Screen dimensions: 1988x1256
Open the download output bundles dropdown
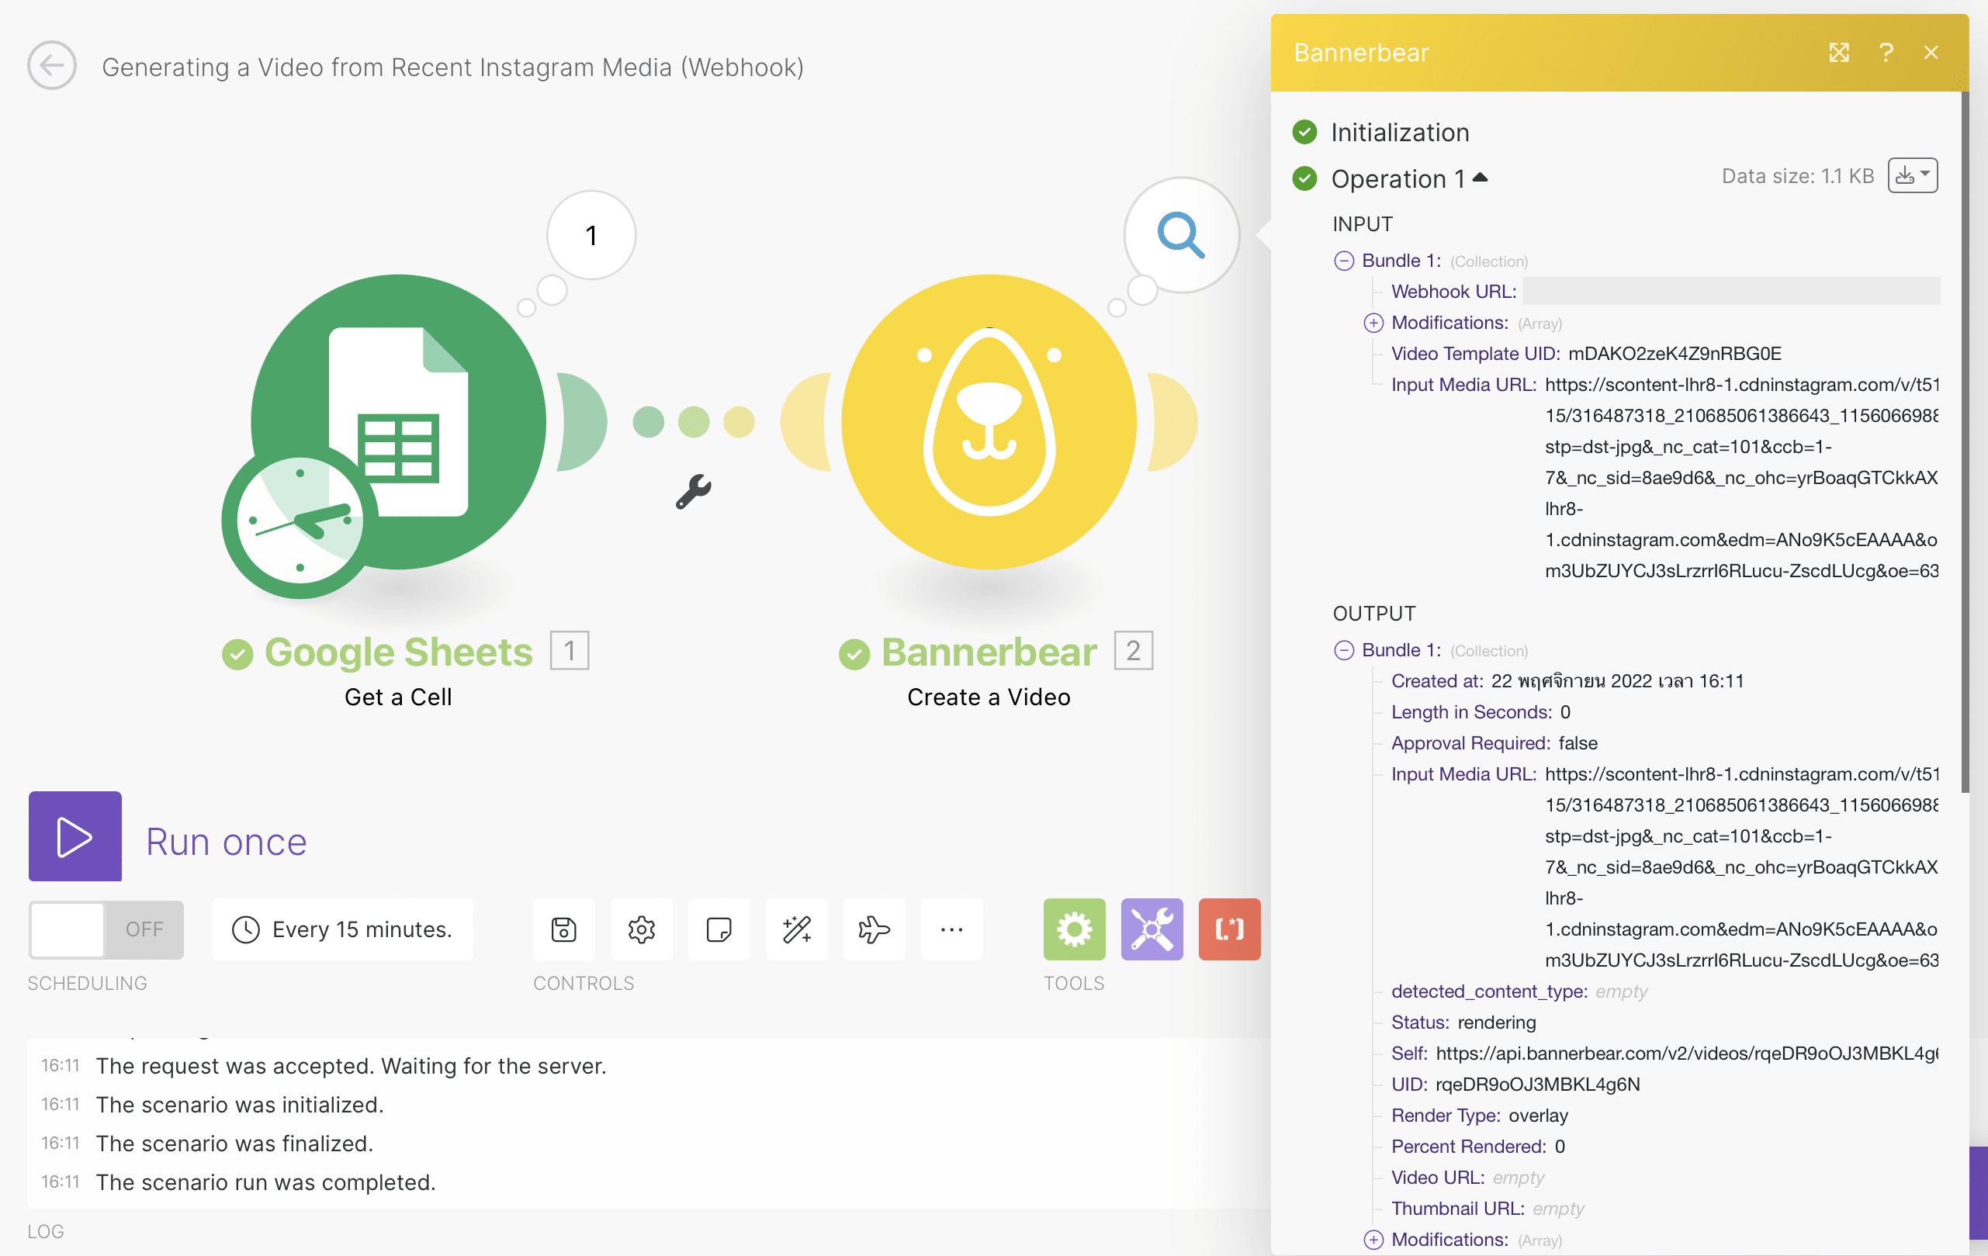click(1911, 176)
